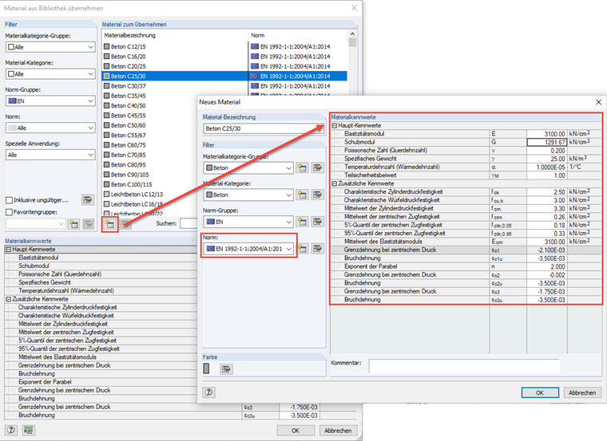Click Schubmodul value 1291.67
607x441 pixels.
coord(547,142)
